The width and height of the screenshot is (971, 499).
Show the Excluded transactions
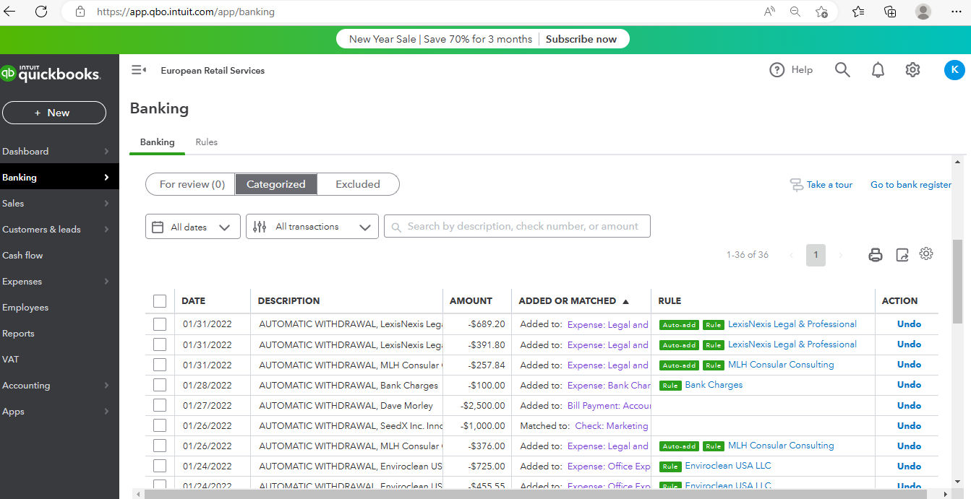[x=358, y=184]
